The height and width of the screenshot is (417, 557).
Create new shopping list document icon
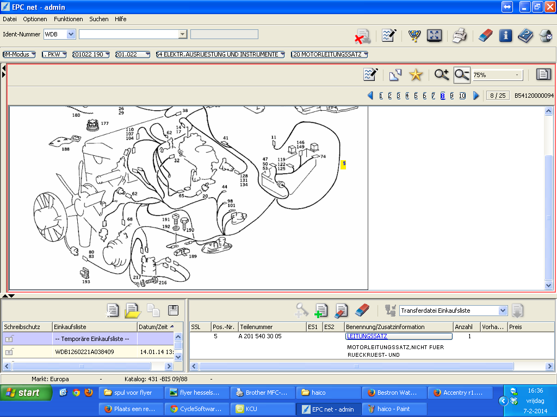pos(112,310)
